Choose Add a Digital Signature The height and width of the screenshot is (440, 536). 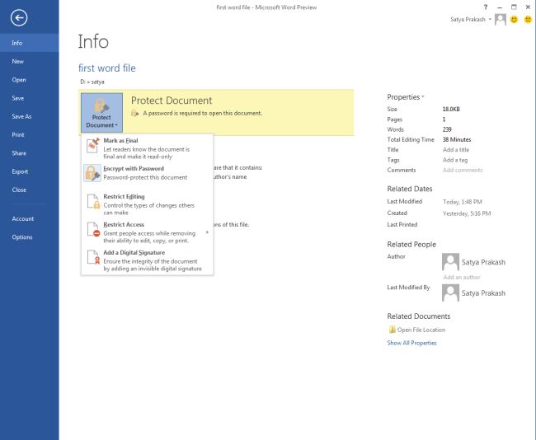pyautogui.click(x=148, y=260)
